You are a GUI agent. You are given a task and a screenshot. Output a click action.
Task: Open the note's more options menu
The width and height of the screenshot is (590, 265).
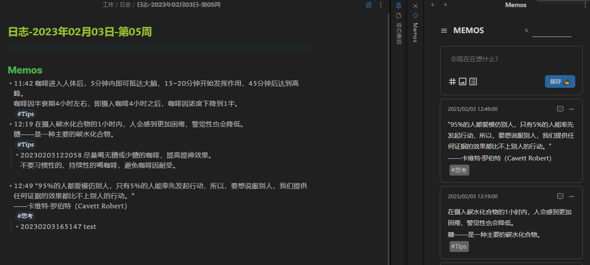[x=381, y=5]
